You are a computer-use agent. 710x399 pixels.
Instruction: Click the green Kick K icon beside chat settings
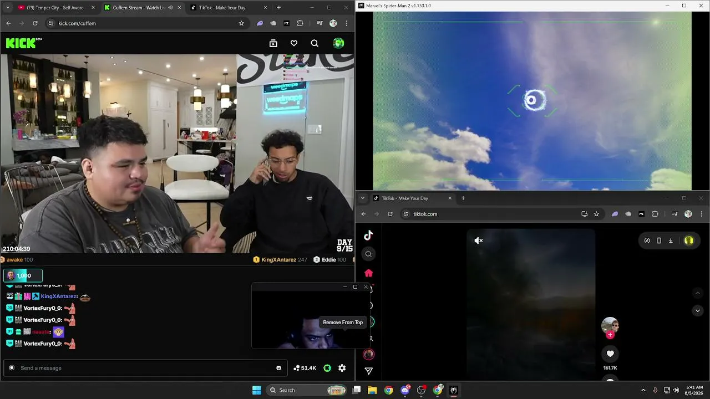click(327, 368)
